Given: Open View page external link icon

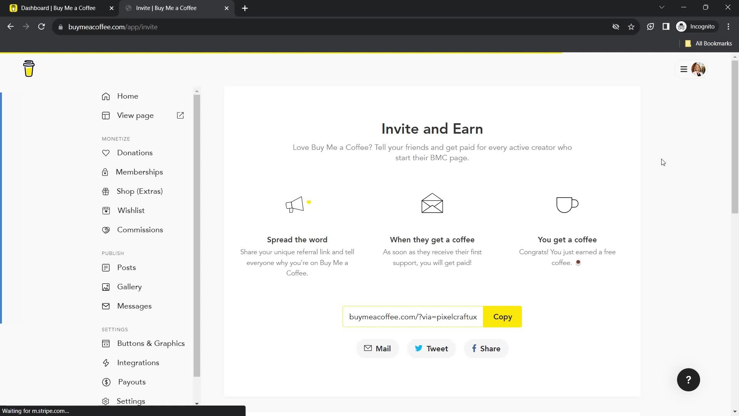Looking at the screenshot, I should pyautogui.click(x=180, y=116).
